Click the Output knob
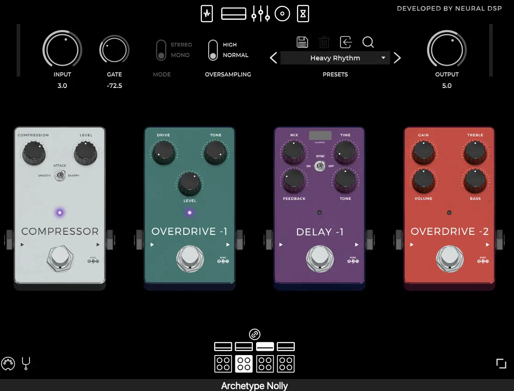Image resolution: width=514 pixels, height=391 pixels. click(x=446, y=50)
